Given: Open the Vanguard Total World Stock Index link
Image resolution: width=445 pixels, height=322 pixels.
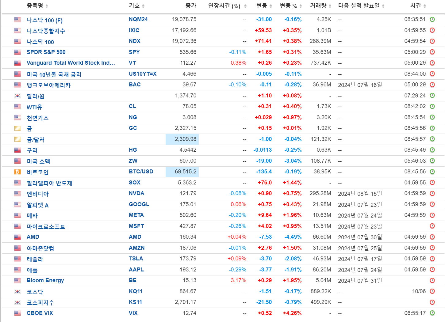Looking at the screenshot, I should click(x=71, y=63).
